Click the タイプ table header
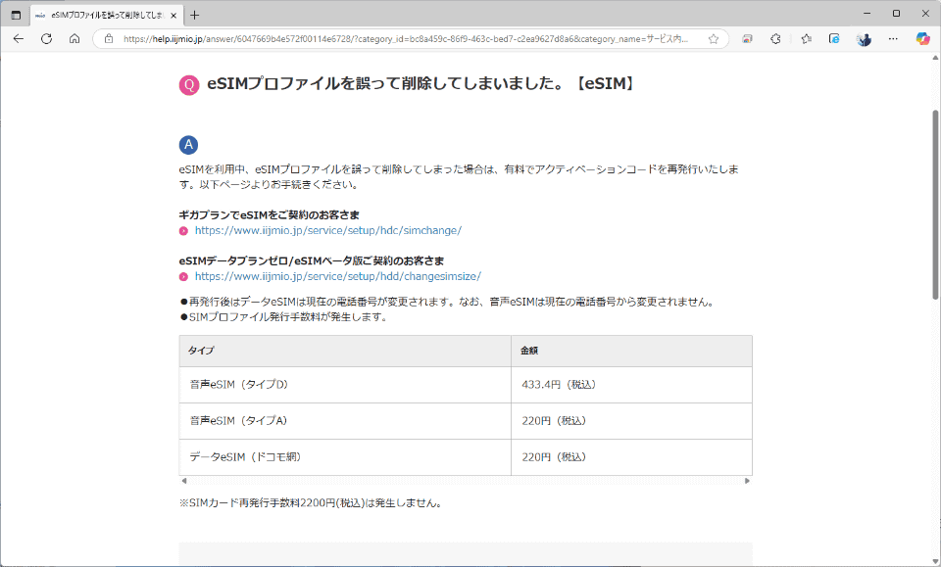 [345, 351]
